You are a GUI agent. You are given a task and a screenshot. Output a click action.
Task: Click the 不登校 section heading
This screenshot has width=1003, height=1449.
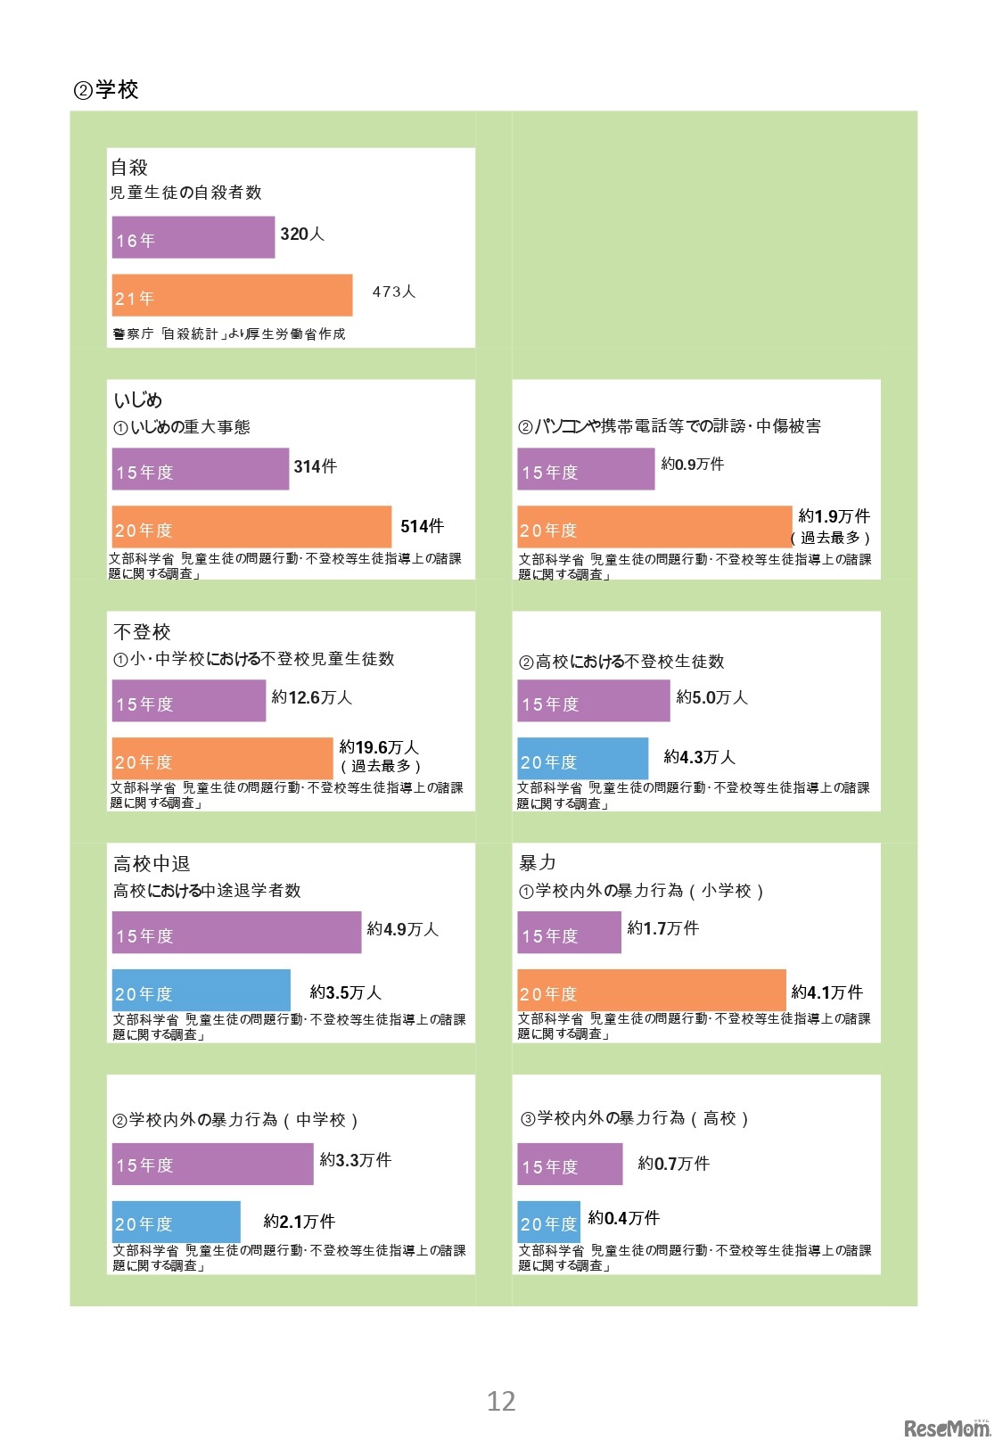tap(142, 631)
